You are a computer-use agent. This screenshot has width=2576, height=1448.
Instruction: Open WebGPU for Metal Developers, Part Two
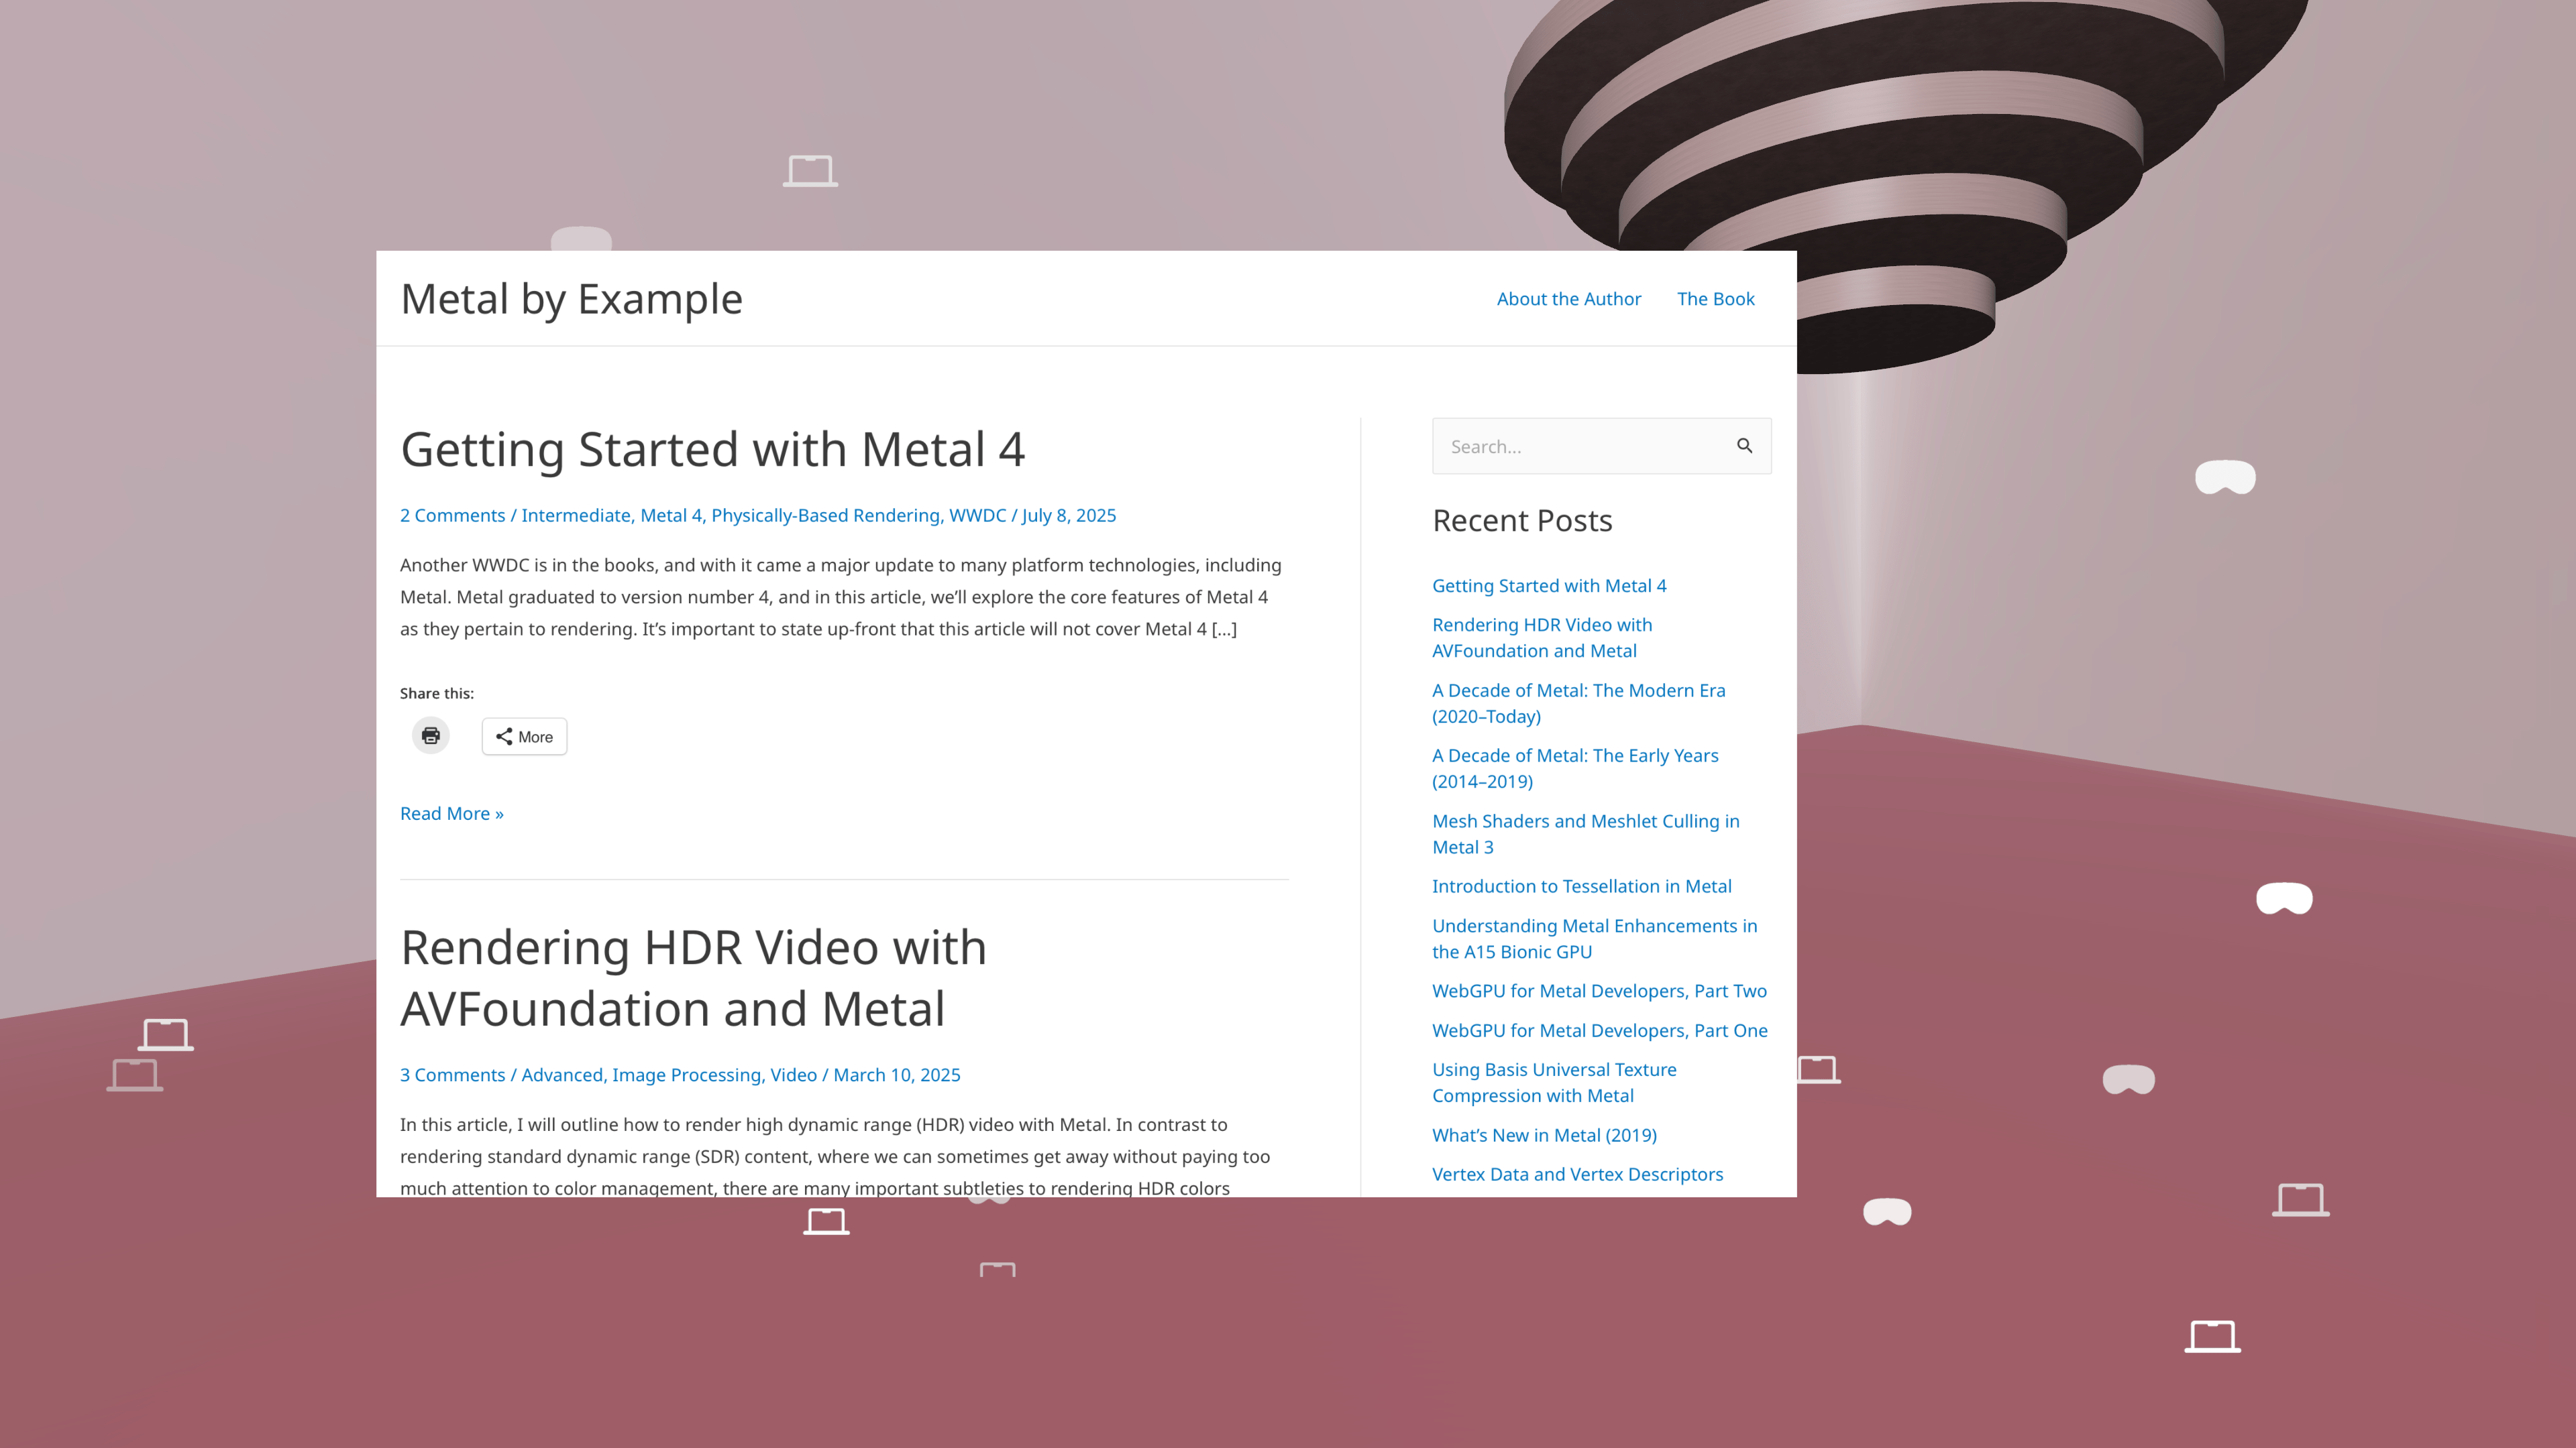[1599, 991]
